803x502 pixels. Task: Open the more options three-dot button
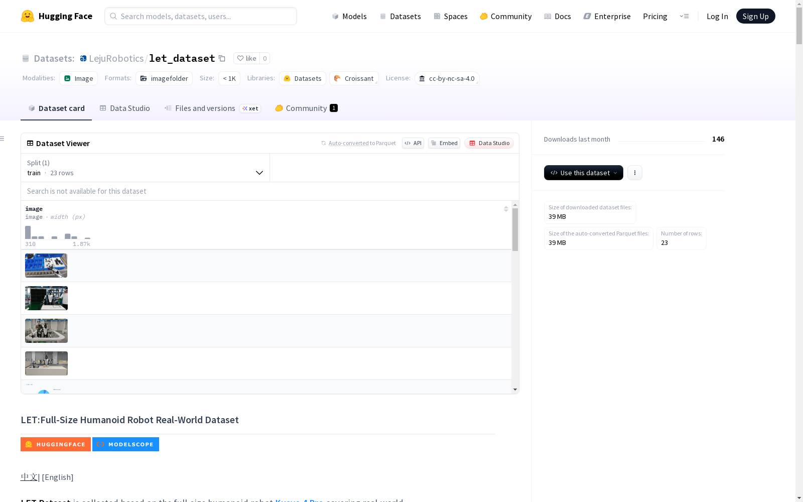(x=635, y=173)
